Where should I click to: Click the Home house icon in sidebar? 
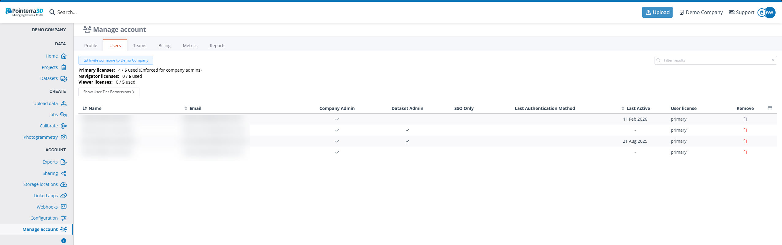pyautogui.click(x=64, y=56)
